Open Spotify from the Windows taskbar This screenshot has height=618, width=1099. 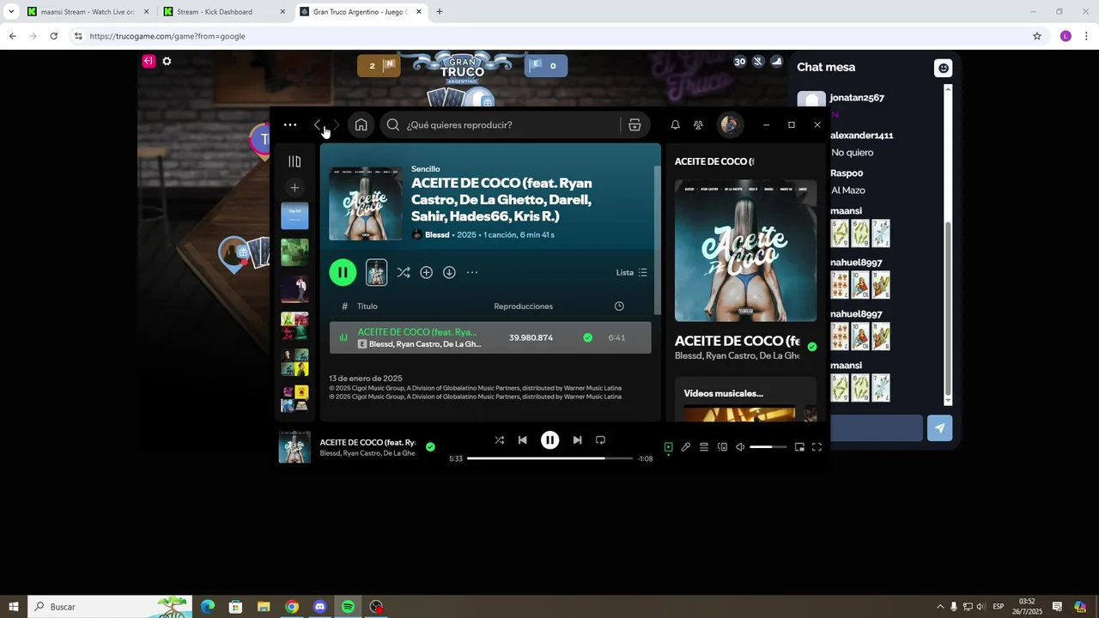click(348, 607)
